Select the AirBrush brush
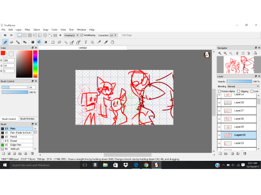This screenshot has width=261, height=195. click(17, 149)
